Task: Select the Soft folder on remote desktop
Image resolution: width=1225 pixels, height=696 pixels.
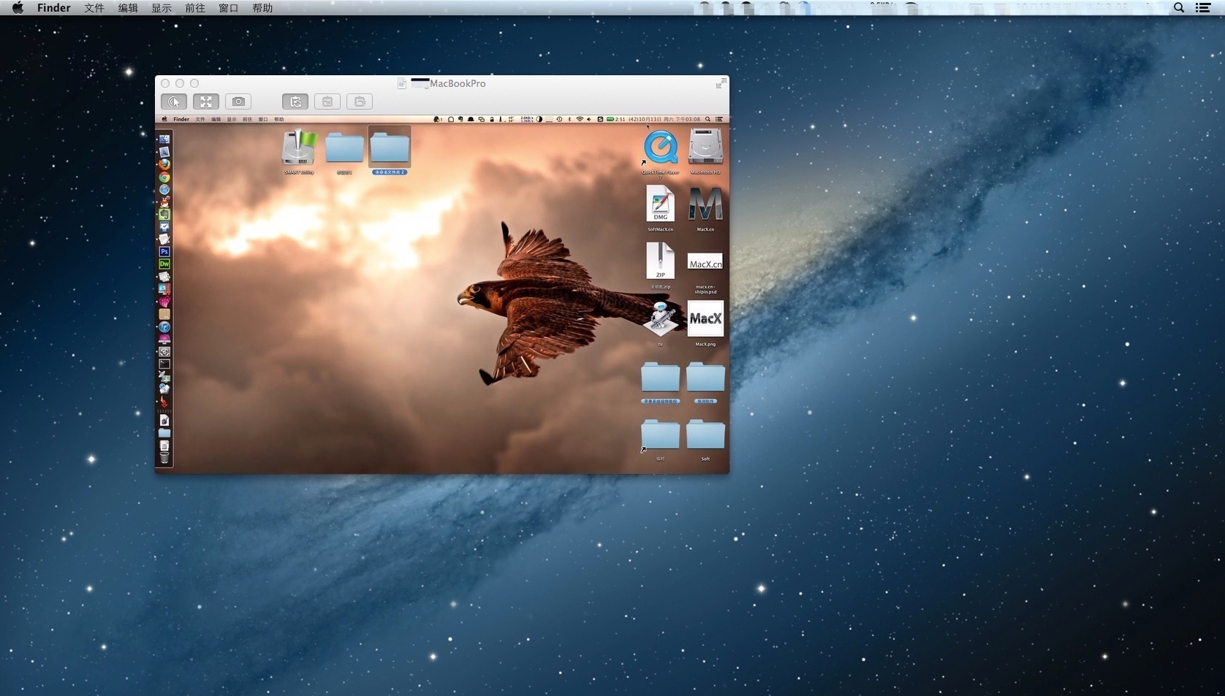Action: [705, 435]
